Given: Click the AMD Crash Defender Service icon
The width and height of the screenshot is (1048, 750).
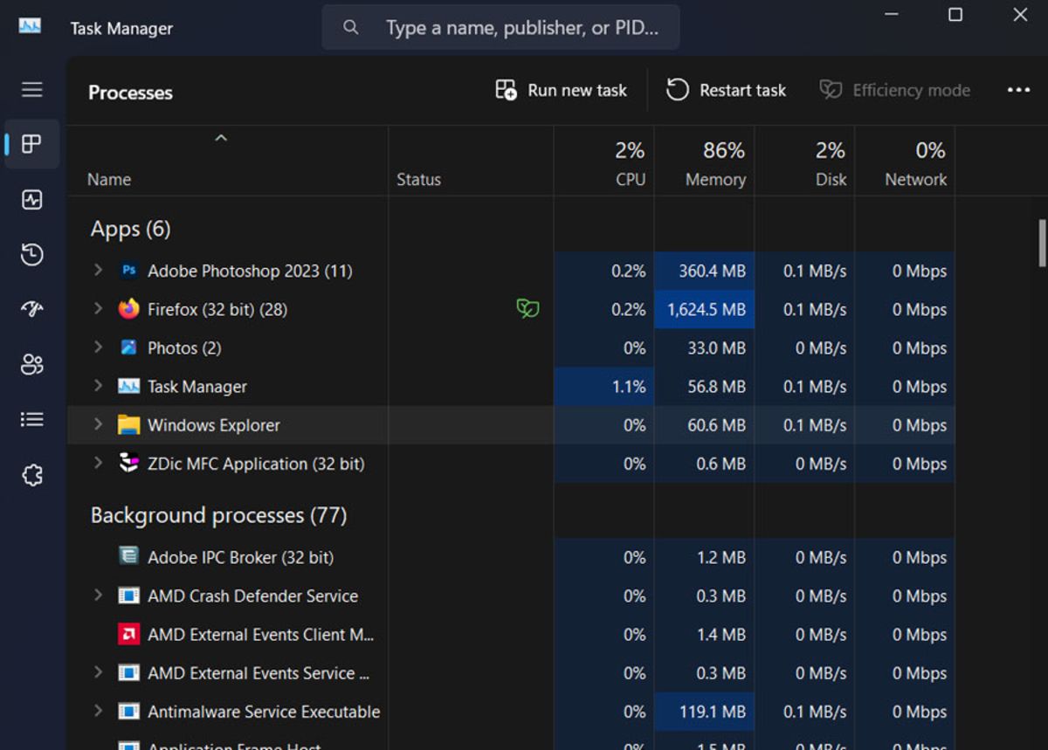Looking at the screenshot, I should pyautogui.click(x=128, y=596).
